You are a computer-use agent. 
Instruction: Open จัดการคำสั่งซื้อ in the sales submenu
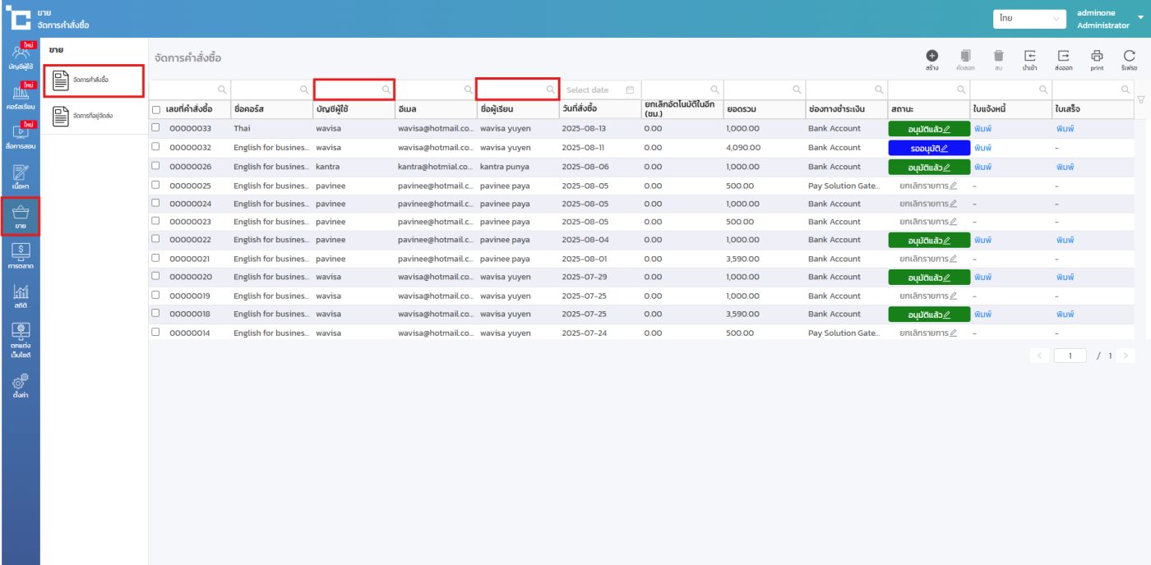click(93, 80)
